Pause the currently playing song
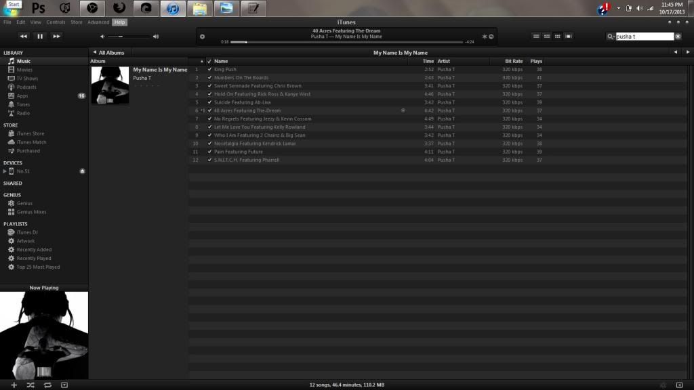The height and width of the screenshot is (390, 694). coord(40,36)
